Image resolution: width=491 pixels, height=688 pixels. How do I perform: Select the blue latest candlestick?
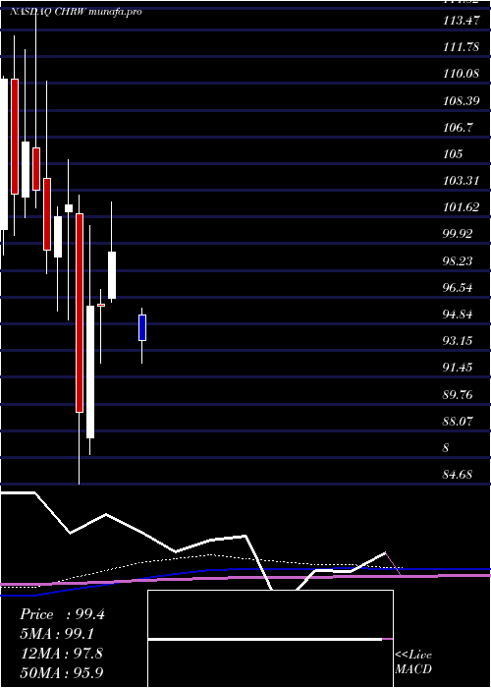coord(142,327)
